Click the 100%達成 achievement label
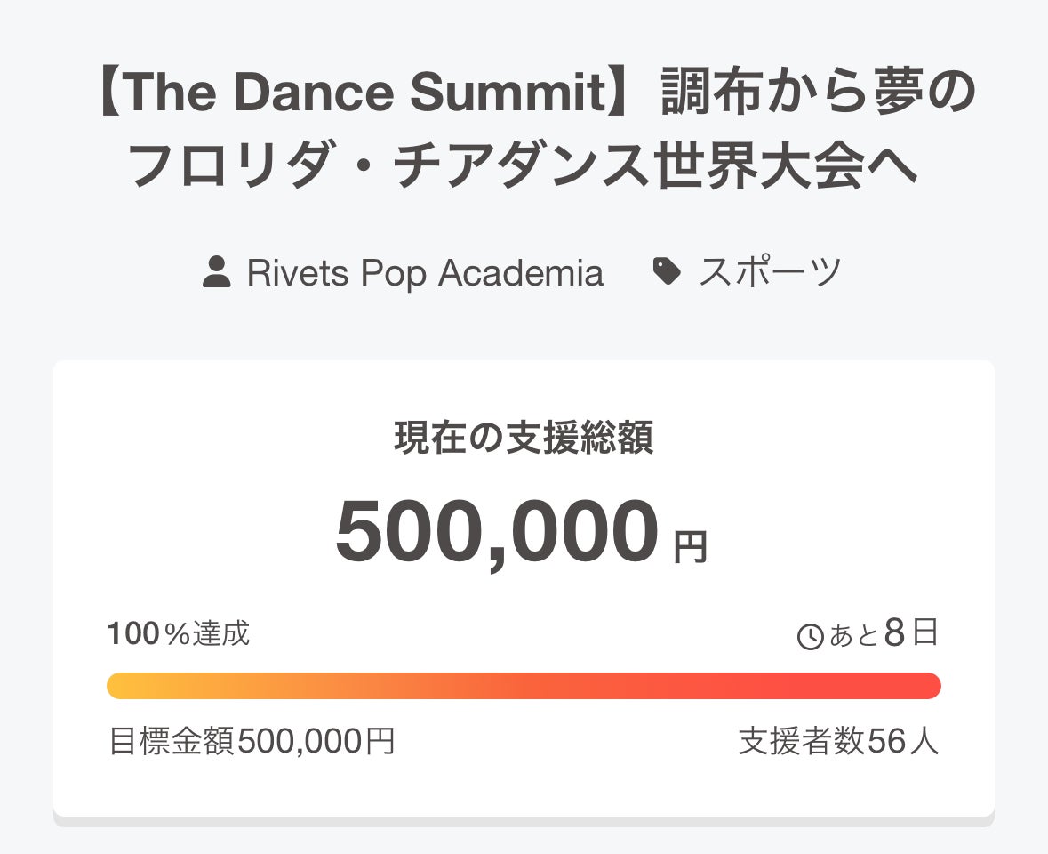The width and height of the screenshot is (1048, 854). [x=179, y=634]
